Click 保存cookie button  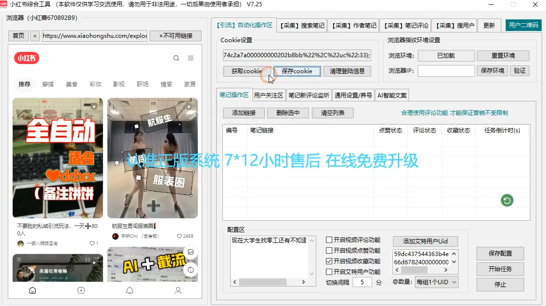(297, 71)
